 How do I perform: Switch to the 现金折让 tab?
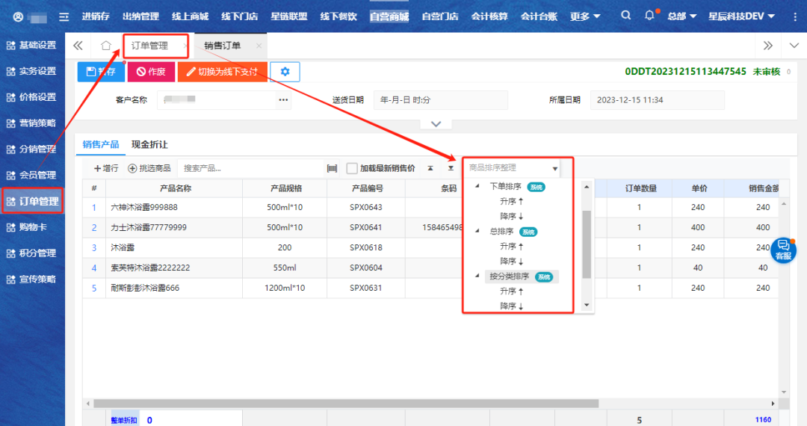(x=149, y=144)
